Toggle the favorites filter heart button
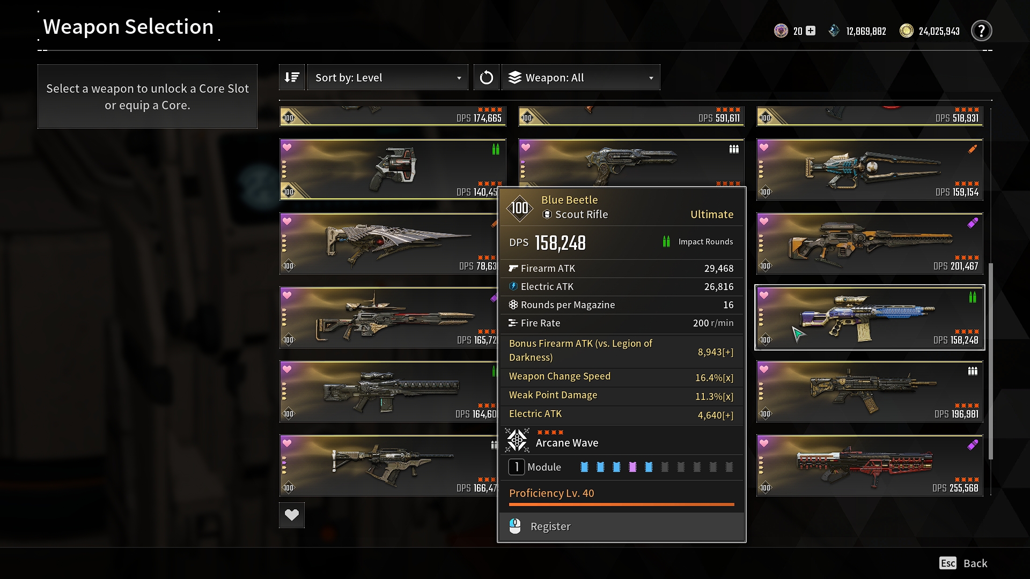The image size is (1030, 579). (x=292, y=515)
